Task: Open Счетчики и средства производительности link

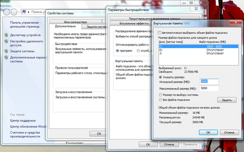Action: click(25, 135)
